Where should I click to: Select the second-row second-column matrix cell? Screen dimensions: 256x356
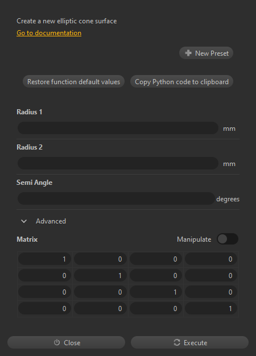point(100,276)
